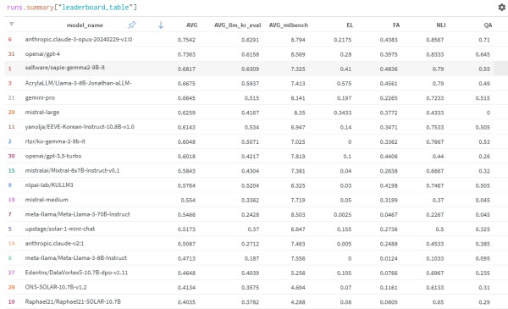Select the QA column header
This screenshot has height=309, width=508.
488,25
